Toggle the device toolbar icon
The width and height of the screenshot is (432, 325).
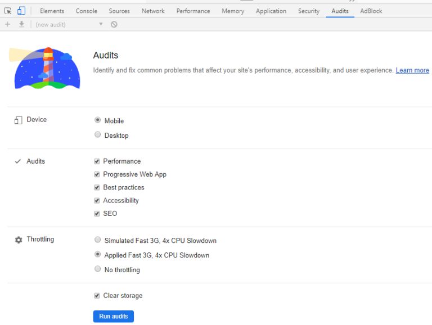[x=21, y=11]
